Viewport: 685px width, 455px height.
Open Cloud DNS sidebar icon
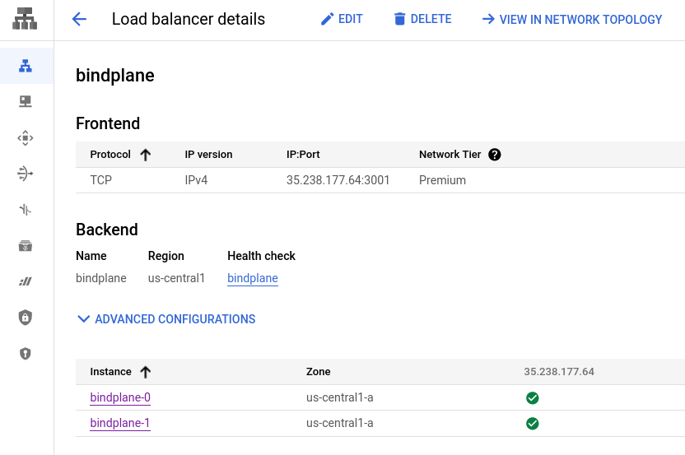tap(26, 102)
